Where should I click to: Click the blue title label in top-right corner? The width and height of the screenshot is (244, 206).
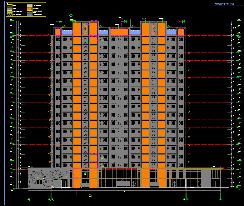pos(224,4)
